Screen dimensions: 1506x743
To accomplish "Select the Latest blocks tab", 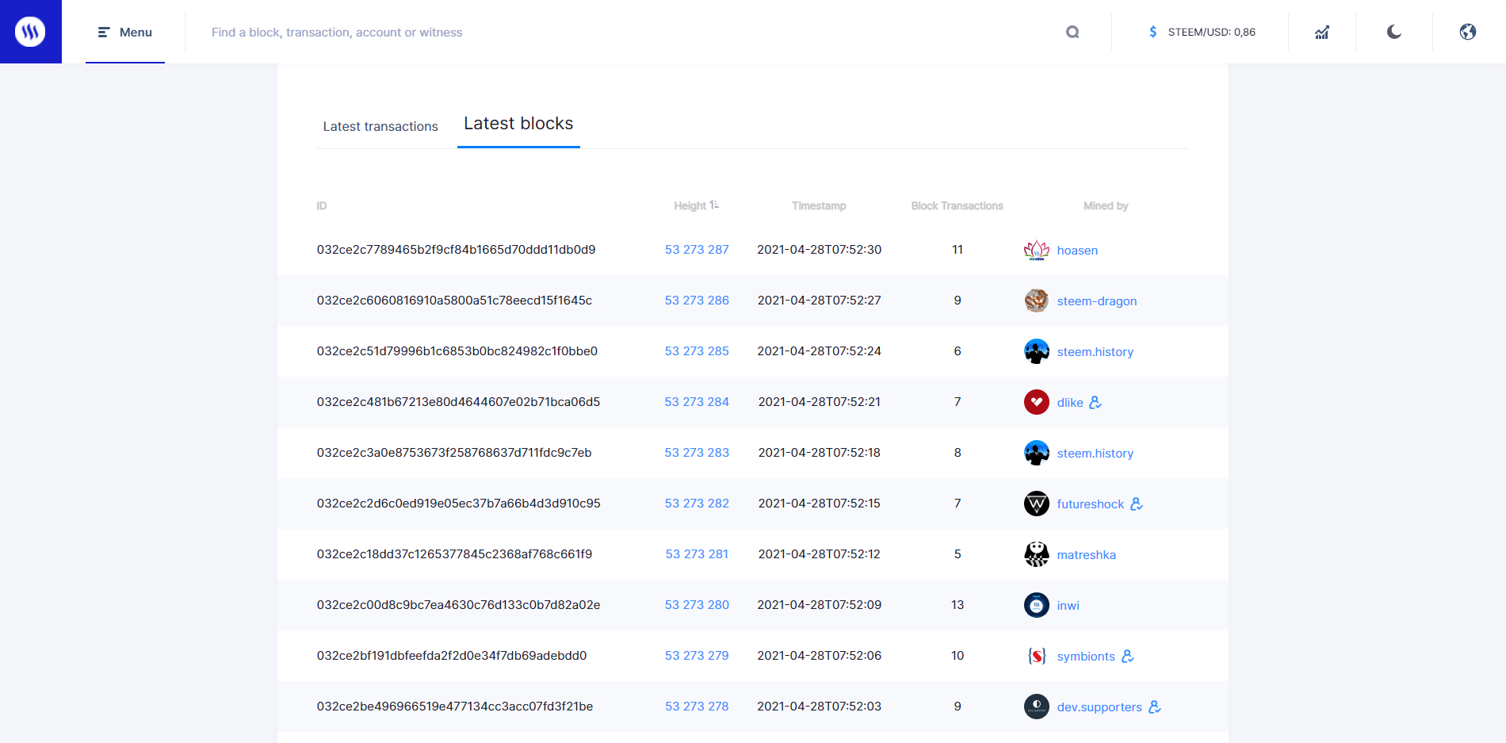I will (x=518, y=124).
